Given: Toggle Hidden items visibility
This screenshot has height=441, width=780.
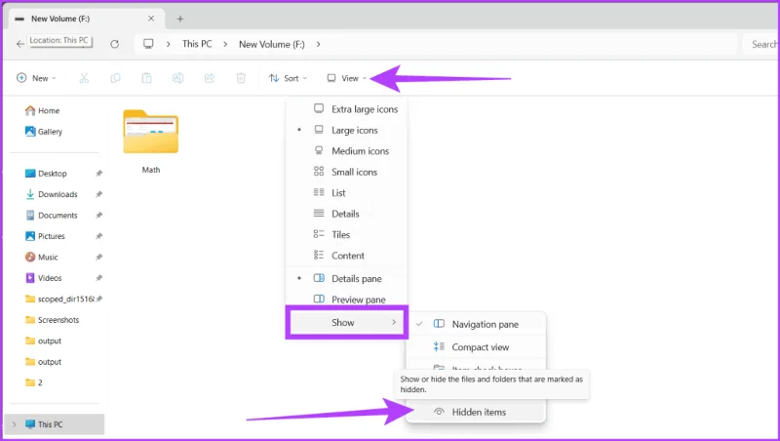Looking at the screenshot, I should click(476, 412).
